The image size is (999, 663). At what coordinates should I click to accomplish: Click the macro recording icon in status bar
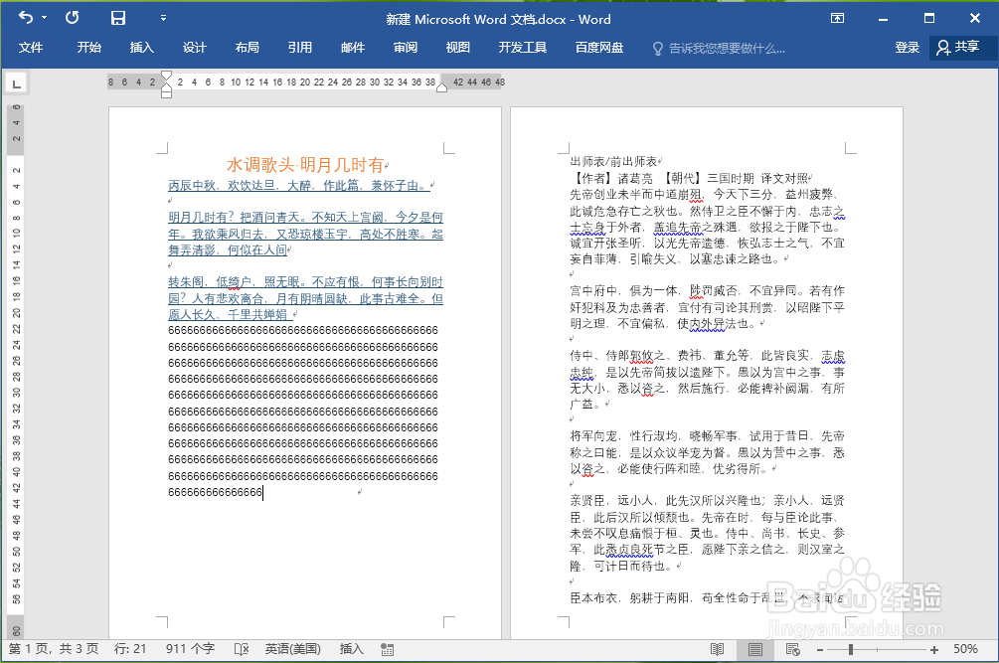point(386,648)
